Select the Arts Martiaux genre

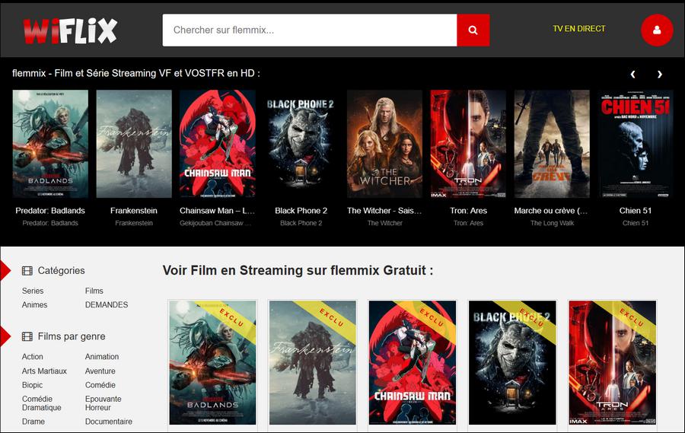[44, 371]
